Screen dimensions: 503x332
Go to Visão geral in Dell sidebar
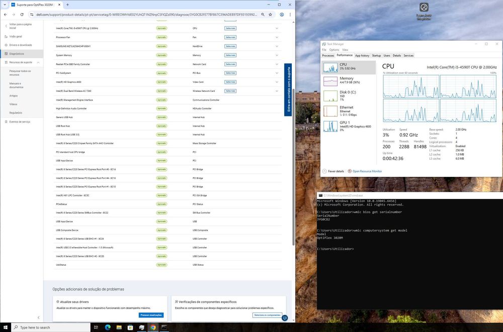coord(16,37)
